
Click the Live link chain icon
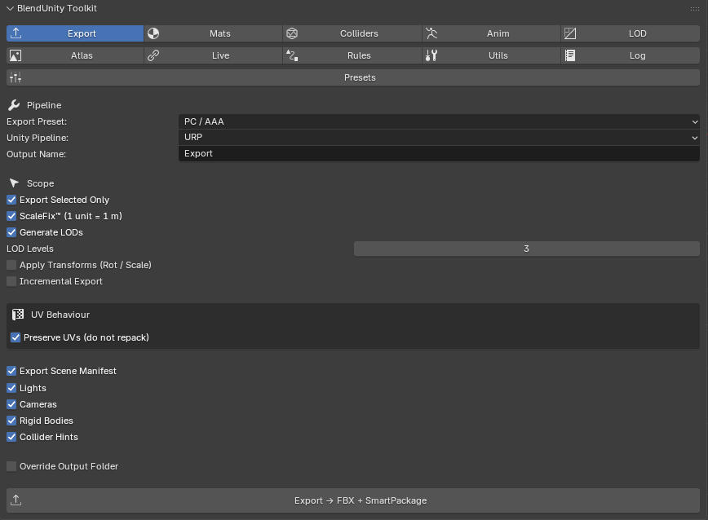click(153, 55)
